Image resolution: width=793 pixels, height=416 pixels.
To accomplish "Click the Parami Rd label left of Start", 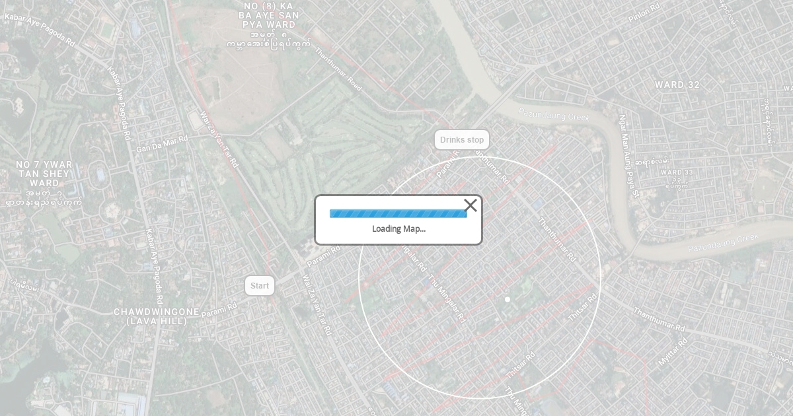I will pos(219,309).
